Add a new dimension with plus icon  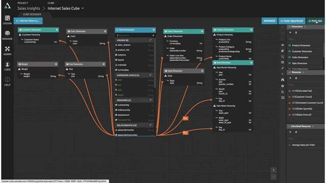click(x=290, y=33)
